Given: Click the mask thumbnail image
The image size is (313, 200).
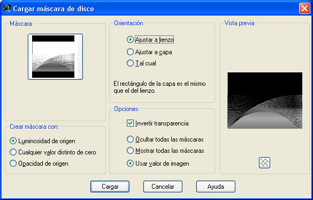Looking at the screenshot, I should pos(54,57).
